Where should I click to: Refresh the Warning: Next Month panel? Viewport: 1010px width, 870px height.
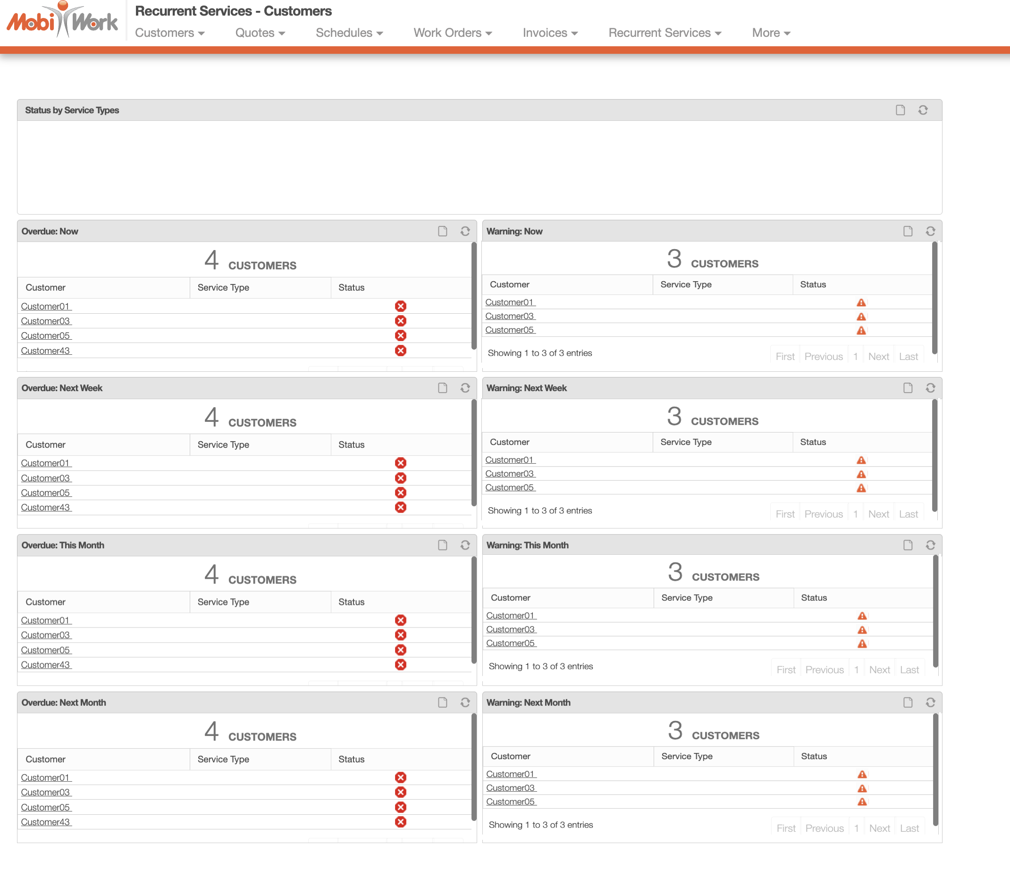point(930,703)
